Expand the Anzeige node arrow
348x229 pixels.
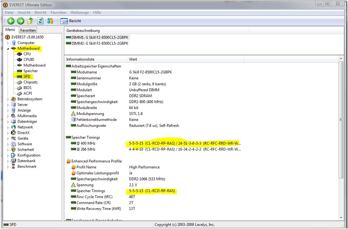8,111
